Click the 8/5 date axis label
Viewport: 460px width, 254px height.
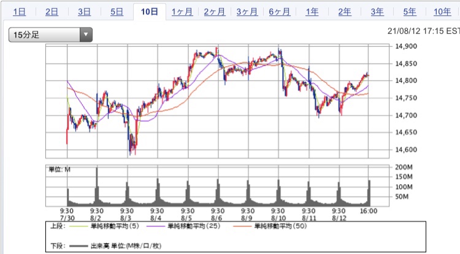pyautogui.click(x=186, y=218)
